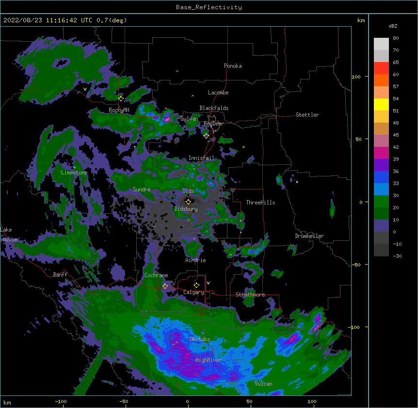Click the -50 tick on the bottom axis
Image resolution: width=418 pixels, height=408 pixels.
click(x=124, y=401)
